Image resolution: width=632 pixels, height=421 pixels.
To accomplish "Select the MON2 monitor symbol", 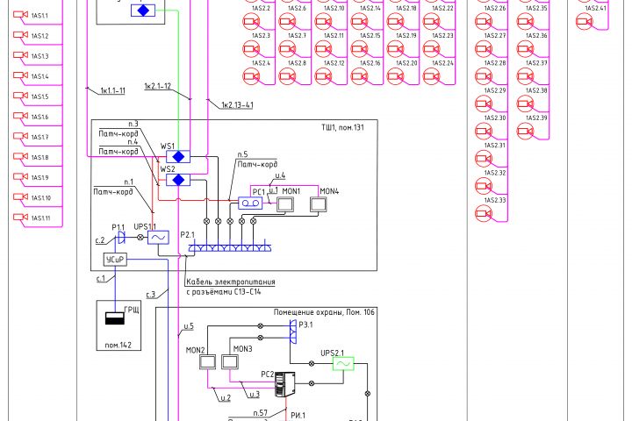I will pyautogui.click(x=207, y=361).
